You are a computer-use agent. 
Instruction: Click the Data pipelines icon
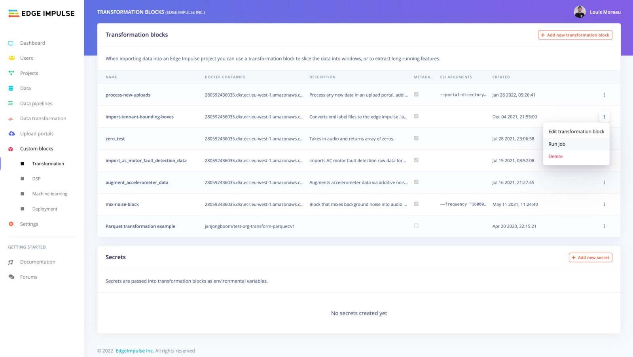[11, 103]
